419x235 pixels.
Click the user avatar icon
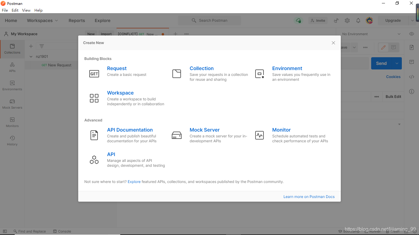369,21
